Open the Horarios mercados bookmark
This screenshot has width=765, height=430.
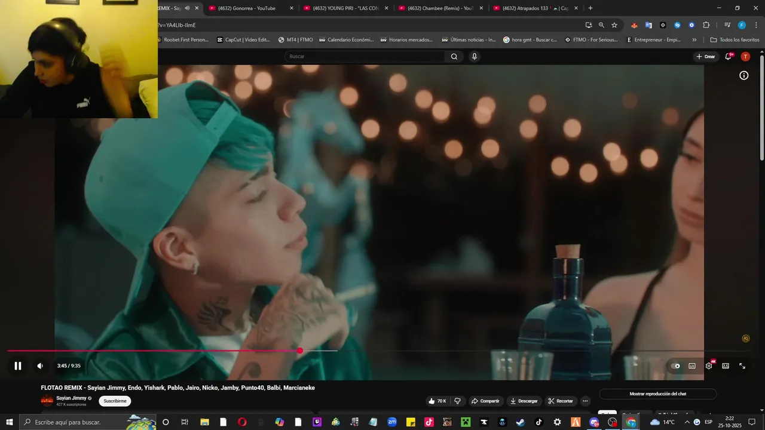[x=406, y=40]
